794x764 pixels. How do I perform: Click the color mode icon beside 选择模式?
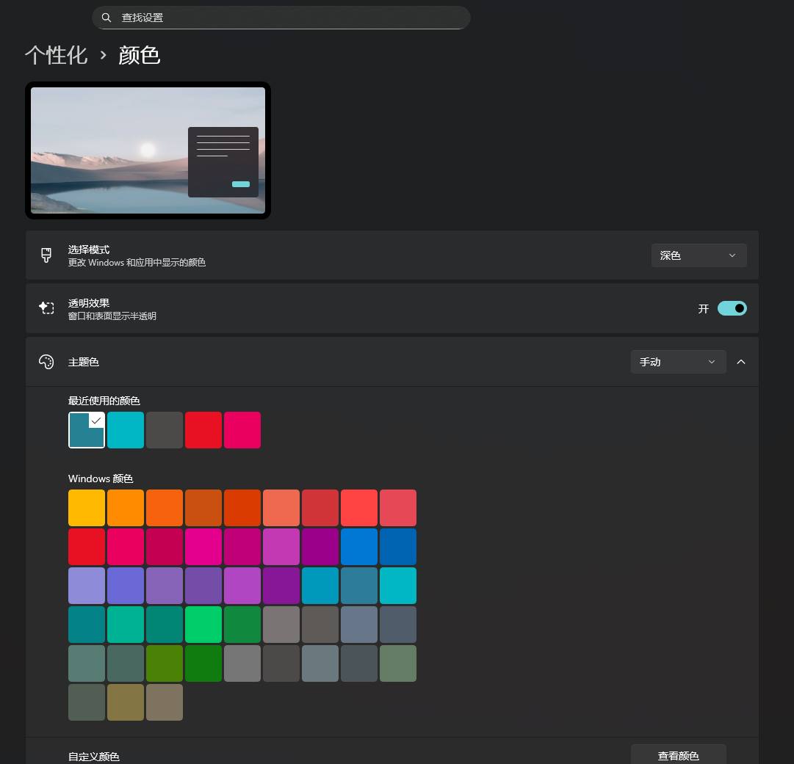(x=46, y=255)
